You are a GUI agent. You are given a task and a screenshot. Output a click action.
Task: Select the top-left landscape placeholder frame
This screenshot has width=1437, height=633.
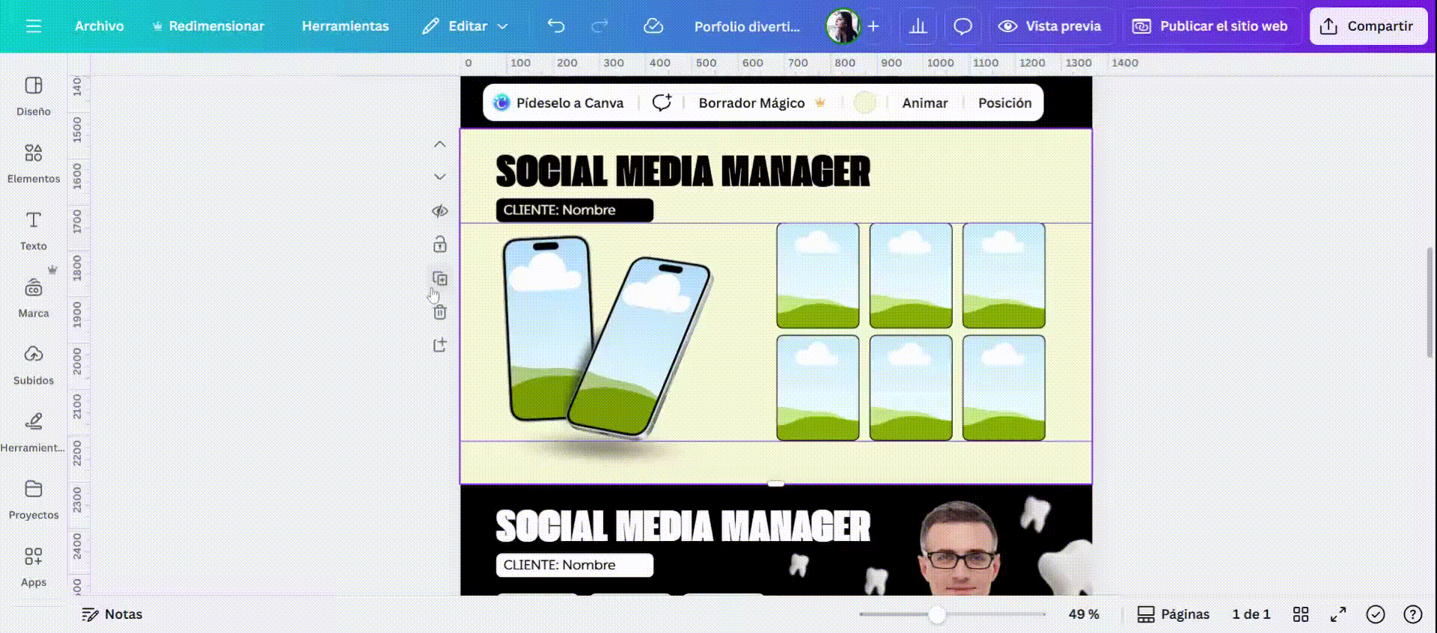tap(817, 275)
